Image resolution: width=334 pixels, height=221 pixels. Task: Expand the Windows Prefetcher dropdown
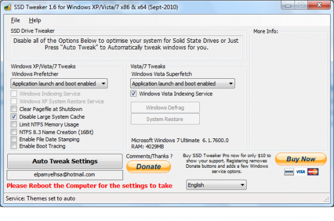coord(59,83)
